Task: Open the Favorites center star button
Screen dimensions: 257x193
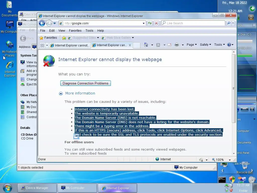Action: [x=48, y=38]
